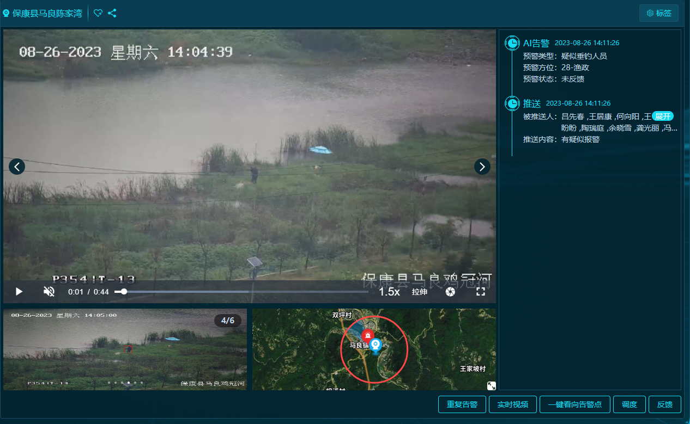Click the 重复告警 button

click(x=462, y=404)
